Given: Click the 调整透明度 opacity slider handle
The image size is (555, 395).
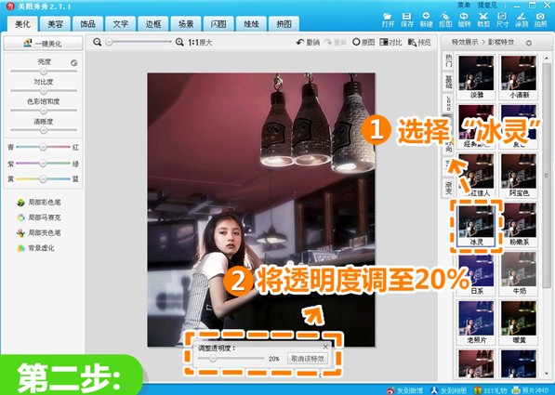Looking at the screenshot, I should click(x=213, y=359).
